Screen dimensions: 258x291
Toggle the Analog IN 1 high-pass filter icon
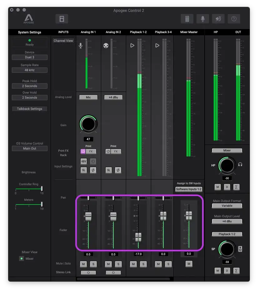point(93,161)
